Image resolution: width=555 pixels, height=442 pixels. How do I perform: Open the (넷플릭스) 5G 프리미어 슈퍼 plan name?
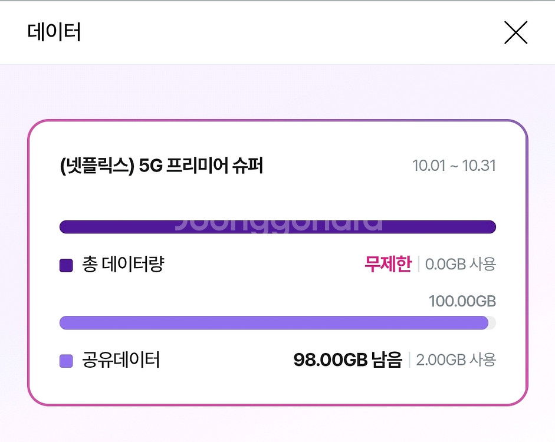pyautogui.click(x=161, y=166)
